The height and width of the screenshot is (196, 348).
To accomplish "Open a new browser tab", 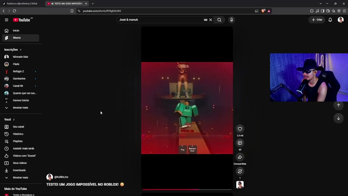I will (x=93, y=4).
